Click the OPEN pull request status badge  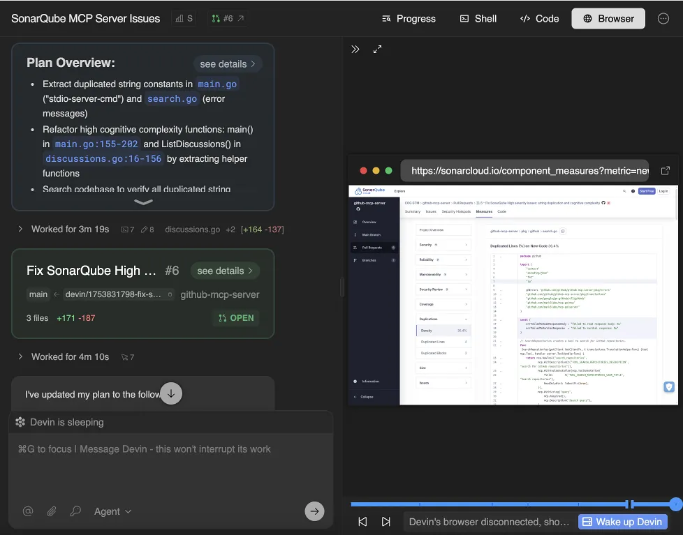point(236,318)
